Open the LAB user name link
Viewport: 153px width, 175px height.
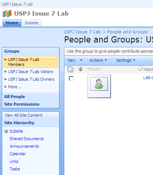point(148,78)
